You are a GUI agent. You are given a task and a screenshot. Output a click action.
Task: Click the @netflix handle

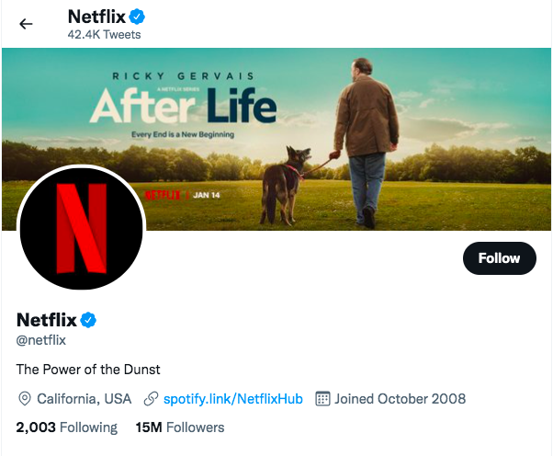tap(41, 340)
